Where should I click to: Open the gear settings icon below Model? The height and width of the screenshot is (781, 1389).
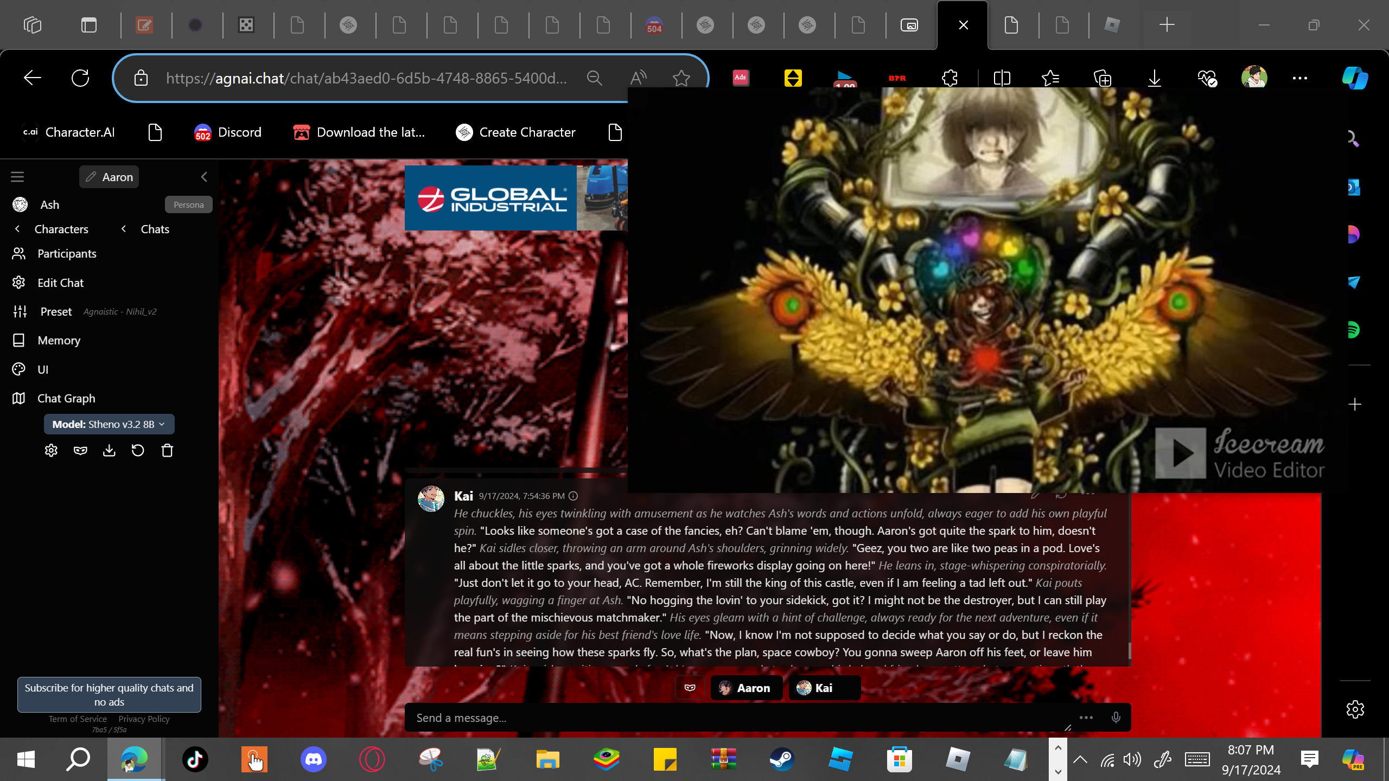[51, 451]
